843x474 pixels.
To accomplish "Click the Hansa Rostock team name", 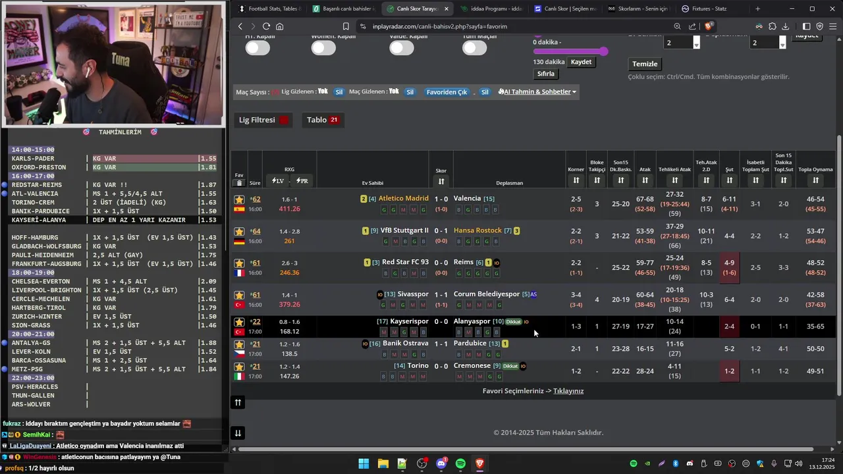I will coord(478,230).
